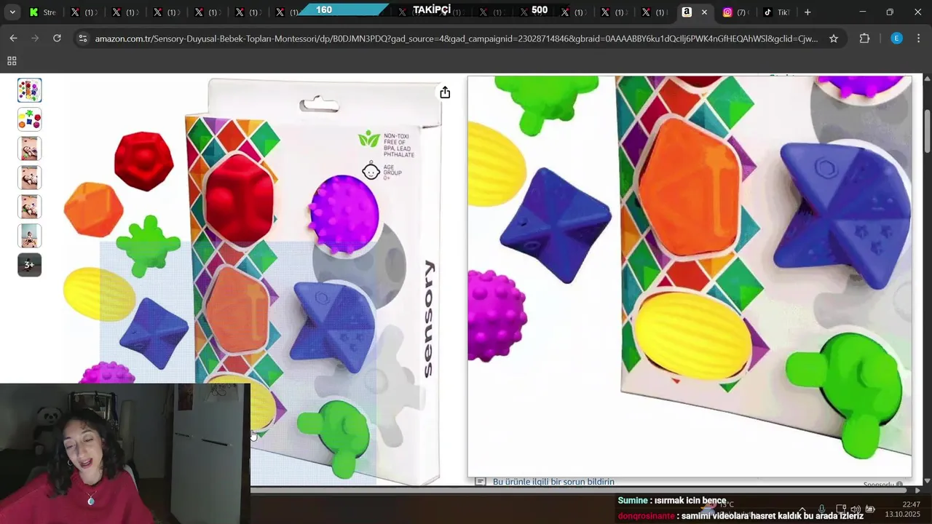Image resolution: width=932 pixels, height=524 pixels.
Task: Click the microphone tray icon
Action: pos(821,509)
